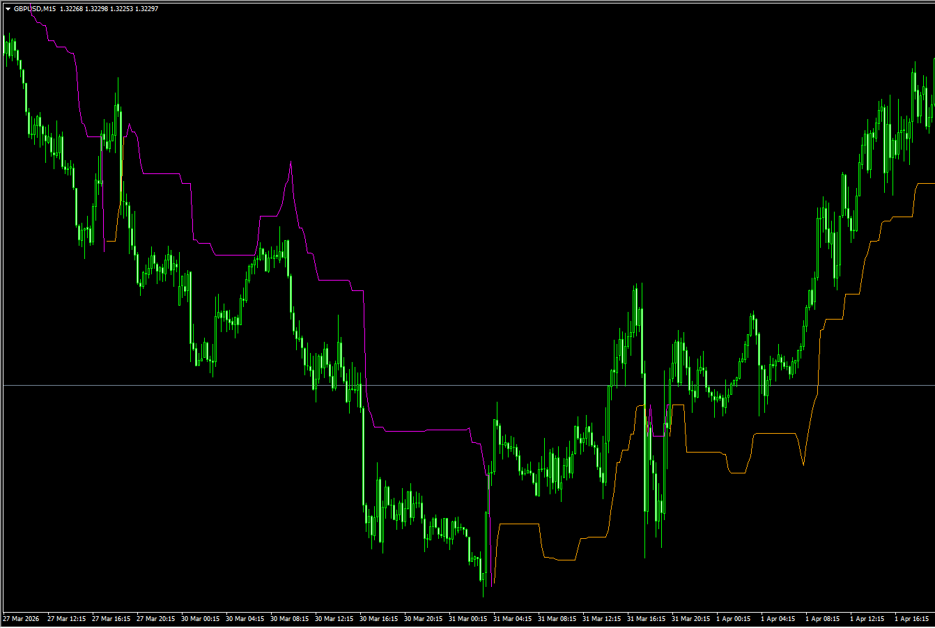Select the "31 Mar 08:15" time axis label
This screenshot has height=628, width=935.
(557, 618)
